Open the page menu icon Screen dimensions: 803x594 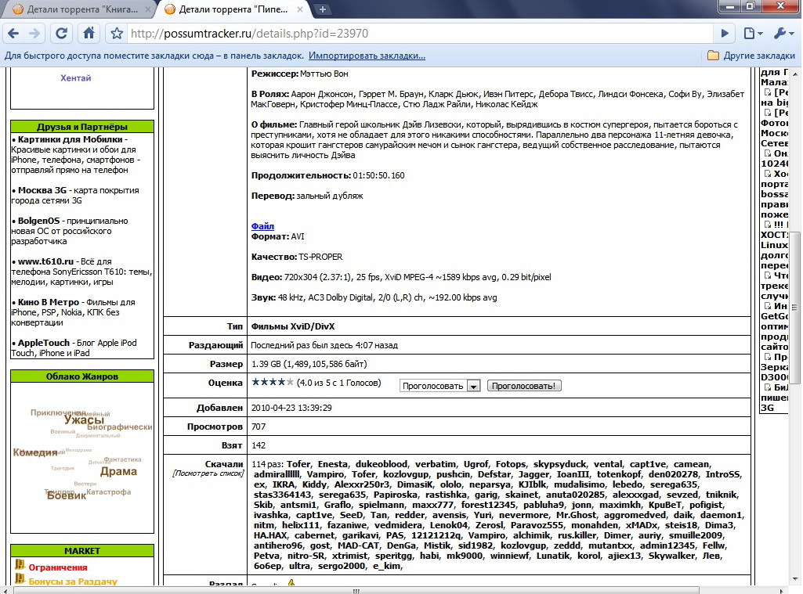pos(752,34)
